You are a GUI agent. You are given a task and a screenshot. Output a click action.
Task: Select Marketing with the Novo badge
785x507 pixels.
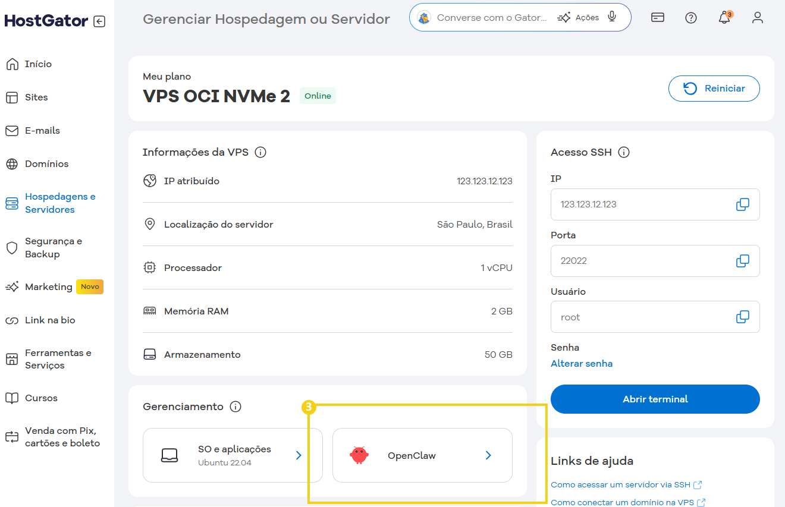point(49,286)
